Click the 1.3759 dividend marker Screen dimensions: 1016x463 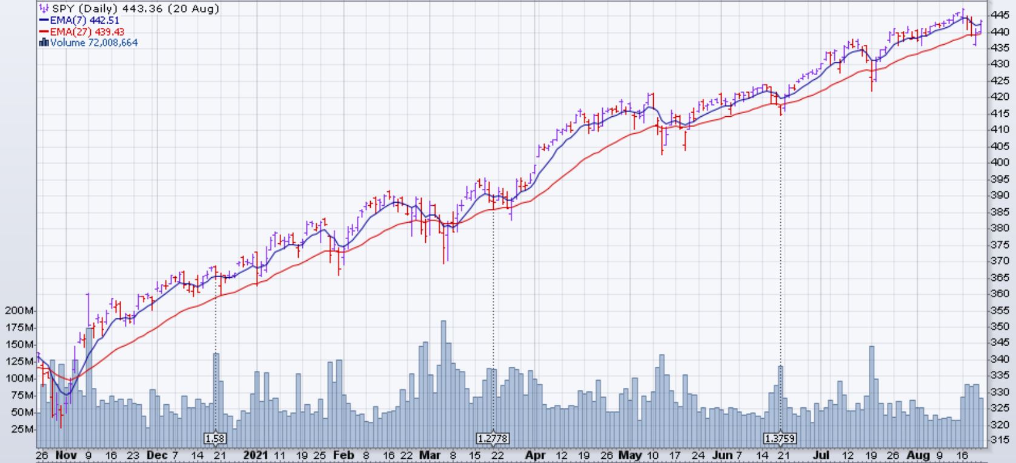tap(780, 438)
